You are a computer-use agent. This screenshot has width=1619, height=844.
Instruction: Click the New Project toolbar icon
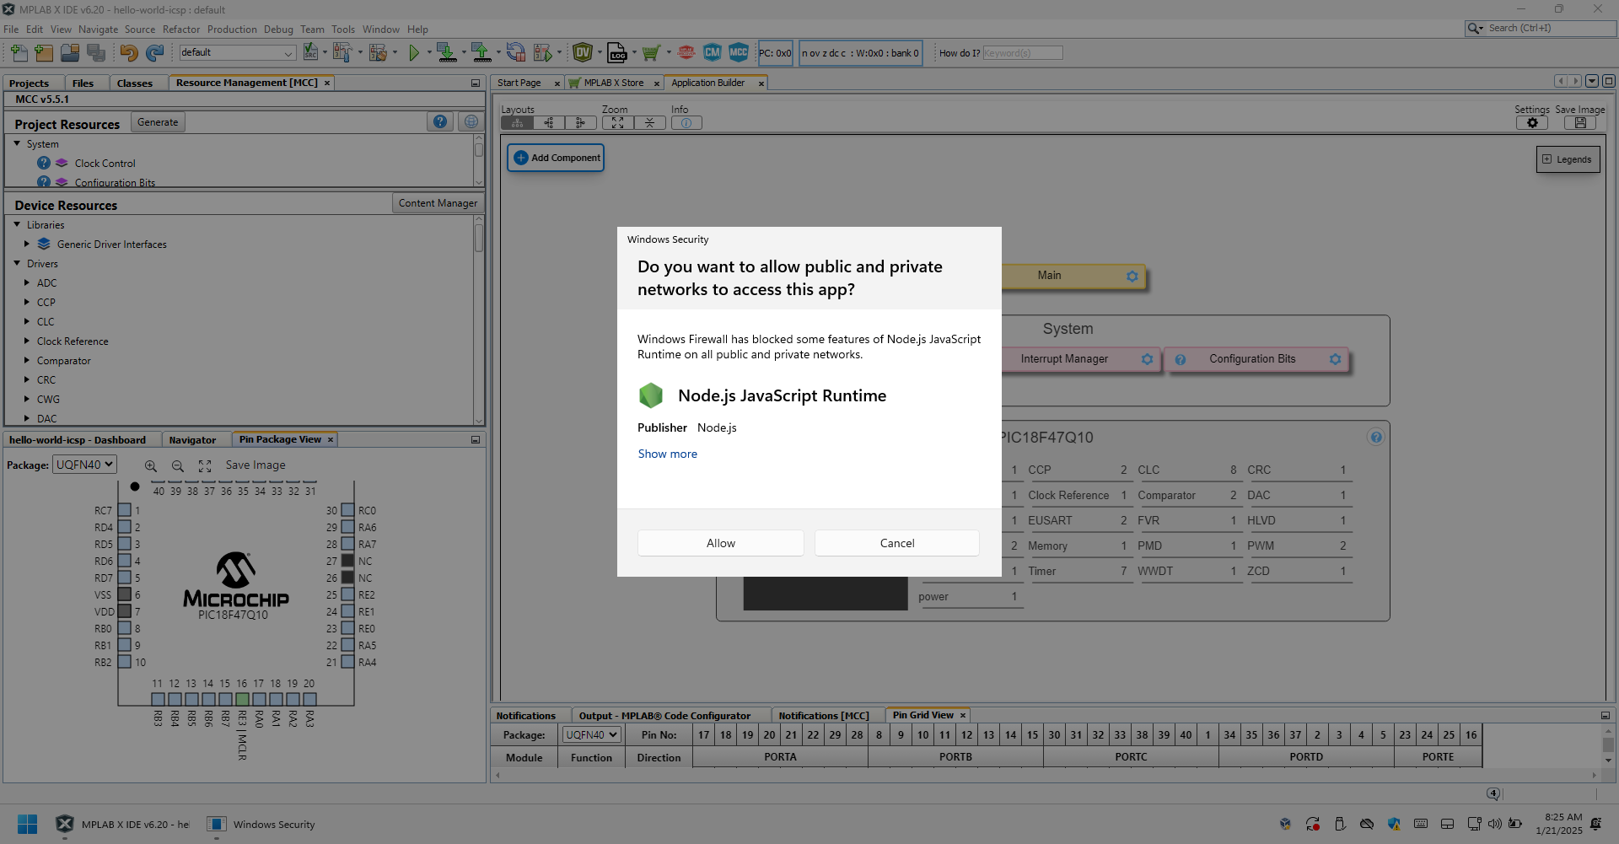pyautogui.click(x=44, y=53)
